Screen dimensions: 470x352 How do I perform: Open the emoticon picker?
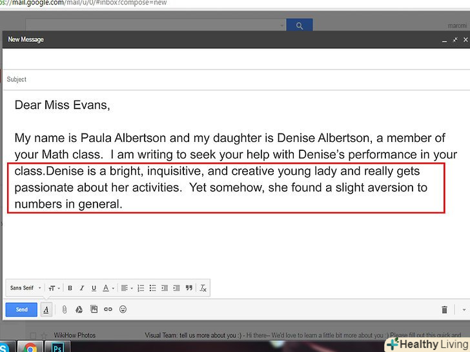click(123, 309)
